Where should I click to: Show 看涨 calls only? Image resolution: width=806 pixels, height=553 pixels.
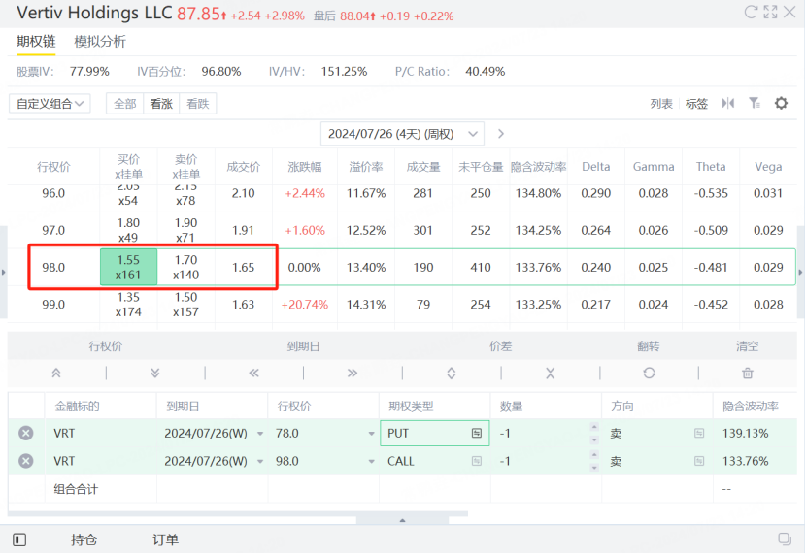[161, 104]
